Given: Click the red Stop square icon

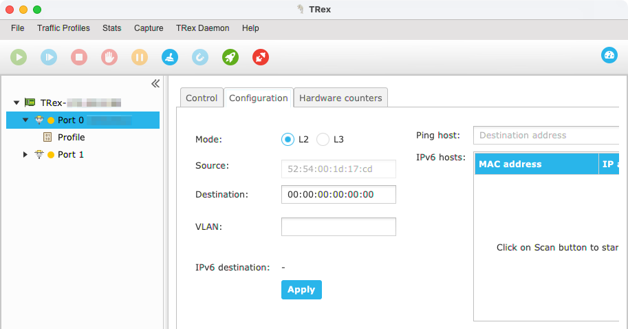Looking at the screenshot, I should 79,57.
